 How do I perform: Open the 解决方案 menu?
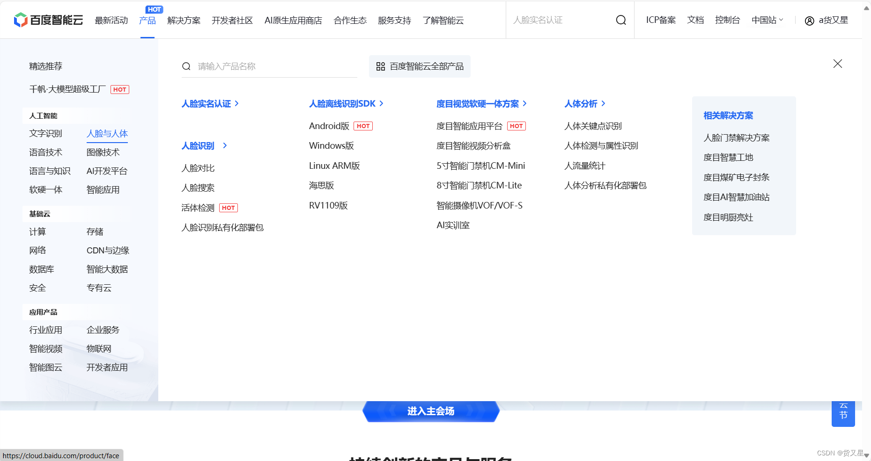184,21
